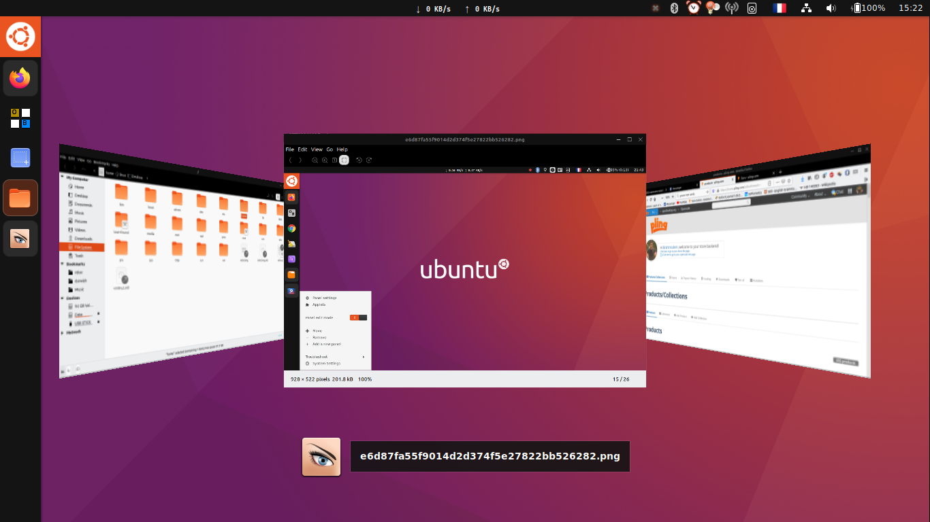Open the Ubuntu menu launcher

click(20, 37)
